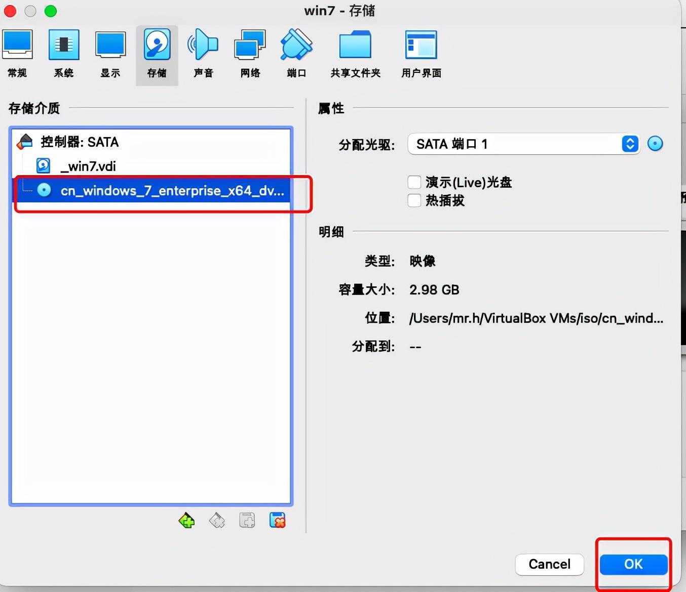Click the optical disc icon beside cn_windows_7_enterprise
The width and height of the screenshot is (686, 592).
[44, 190]
